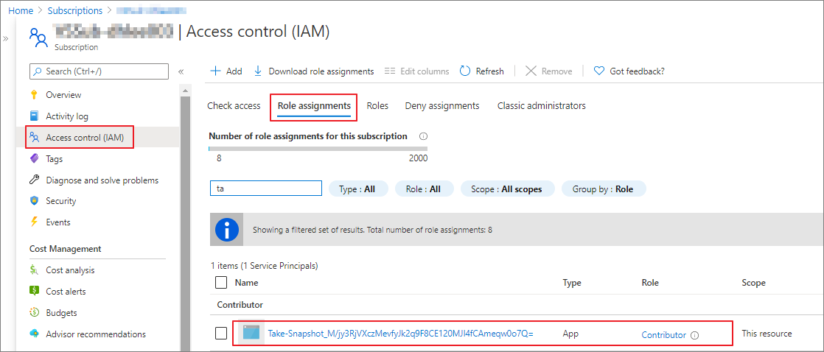Click the Refresh circular arrow icon

[465, 71]
